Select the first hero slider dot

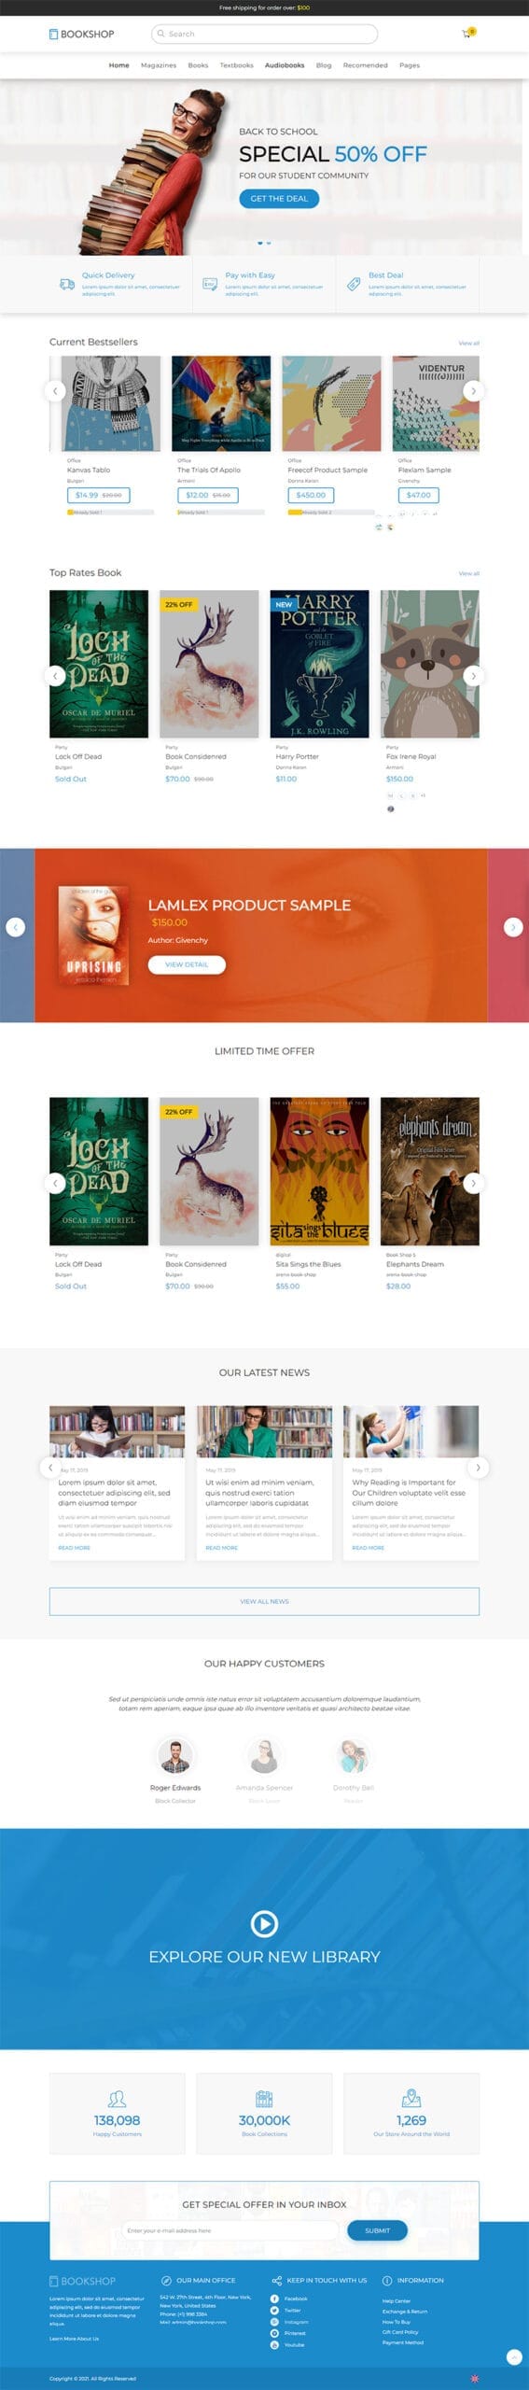[260, 243]
